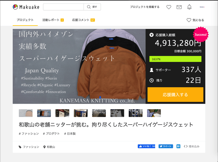Toggle 気になる heart to favorite project
The width and height of the screenshot is (218, 162).
[195, 20]
